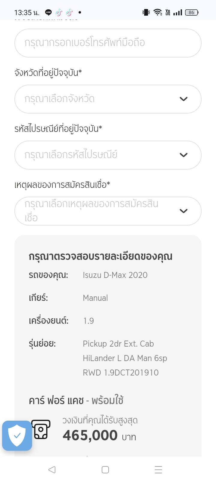Tap the second TikTok notification icon
The height and width of the screenshot is (483, 216).
(x=69, y=12)
